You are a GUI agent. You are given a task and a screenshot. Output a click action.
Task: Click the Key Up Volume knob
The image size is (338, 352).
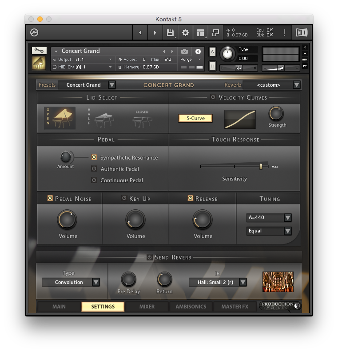click(135, 220)
